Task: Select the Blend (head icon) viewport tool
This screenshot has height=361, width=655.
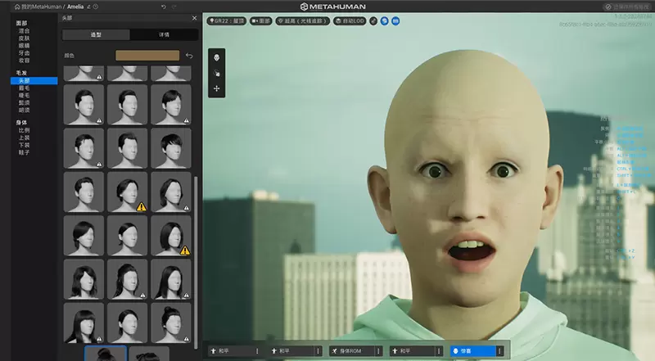Action: (x=216, y=57)
